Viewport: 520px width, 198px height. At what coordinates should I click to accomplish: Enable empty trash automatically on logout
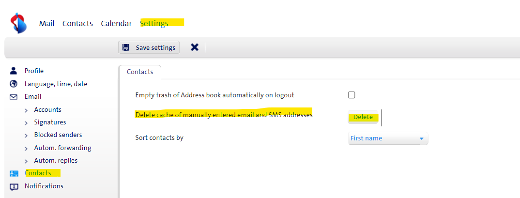352,95
